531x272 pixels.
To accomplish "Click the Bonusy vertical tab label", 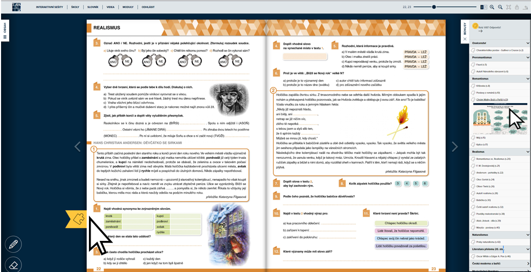I will 465,28.
